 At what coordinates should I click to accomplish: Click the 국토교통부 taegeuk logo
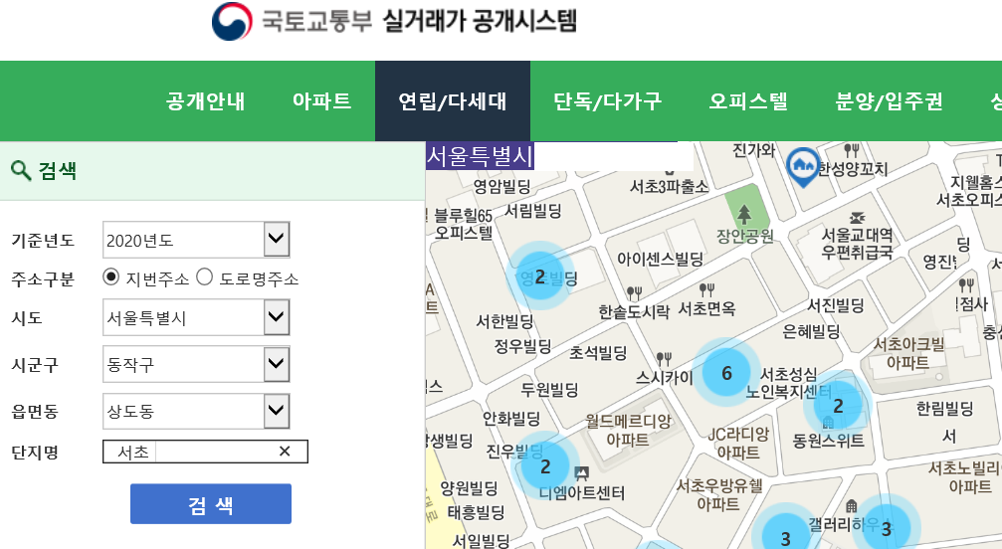pyautogui.click(x=231, y=21)
